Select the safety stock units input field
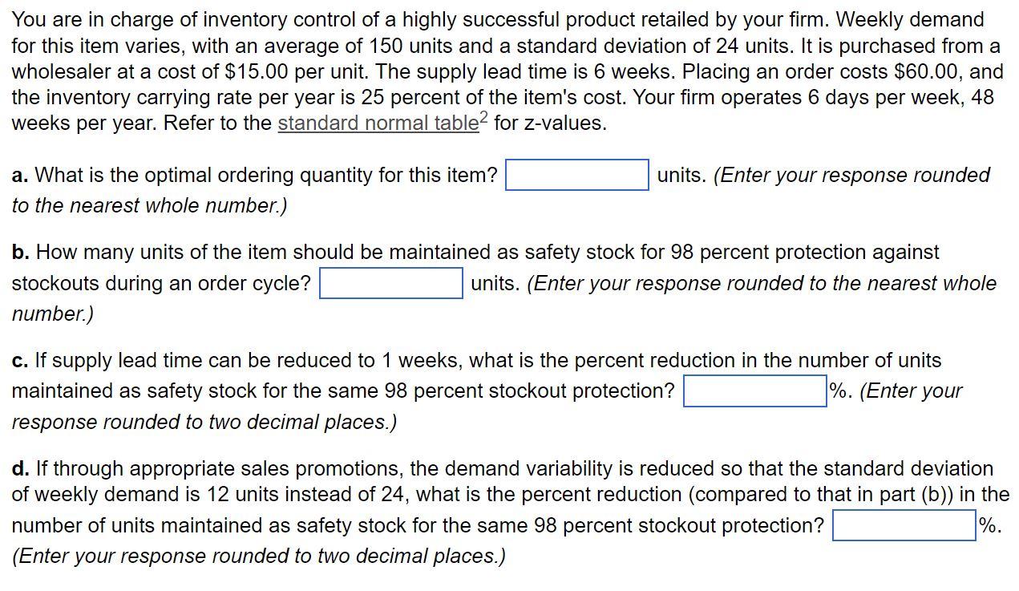The image size is (1019, 591). click(390, 284)
